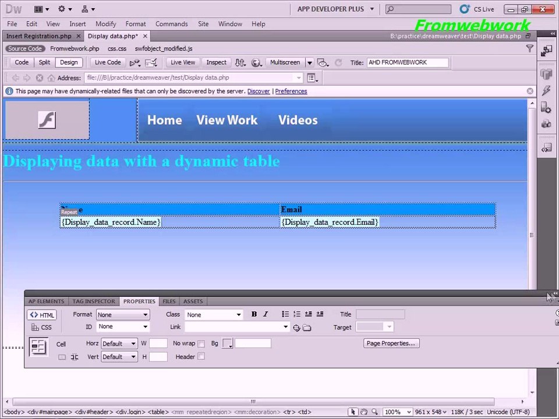This screenshot has width=559, height=419.
Task: Open the Site management icon menu
Action: [x=88, y=9]
